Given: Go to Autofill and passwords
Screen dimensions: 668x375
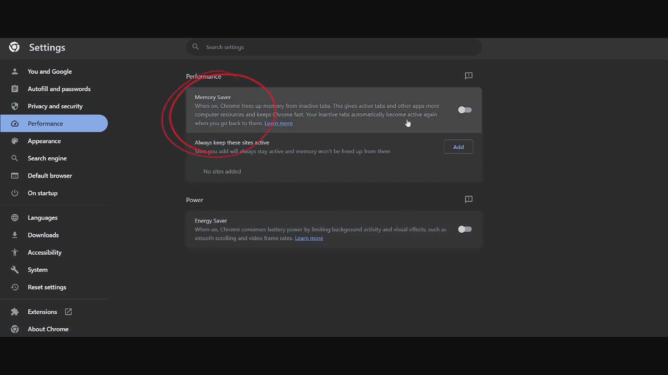Looking at the screenshot, I should click(54, 89).
